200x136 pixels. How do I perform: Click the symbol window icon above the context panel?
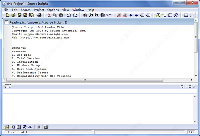(x=8, y=86)
